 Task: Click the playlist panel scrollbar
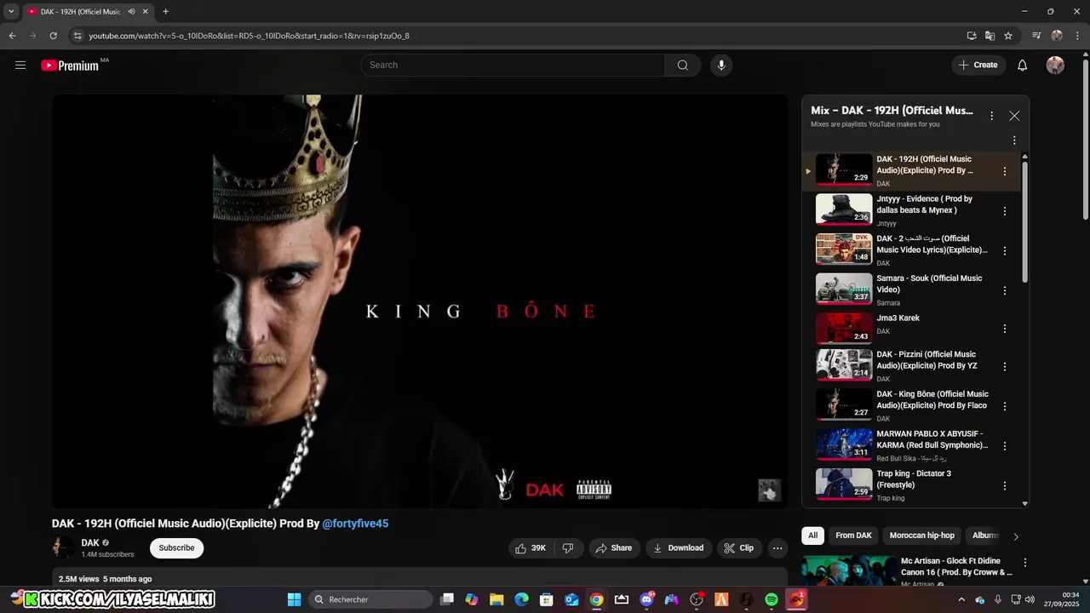click(1024, 221)
